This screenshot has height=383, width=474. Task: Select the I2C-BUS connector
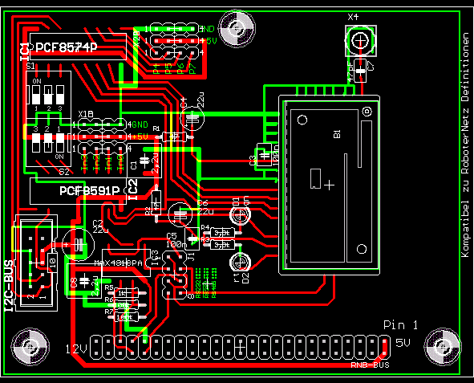point(36,263)
